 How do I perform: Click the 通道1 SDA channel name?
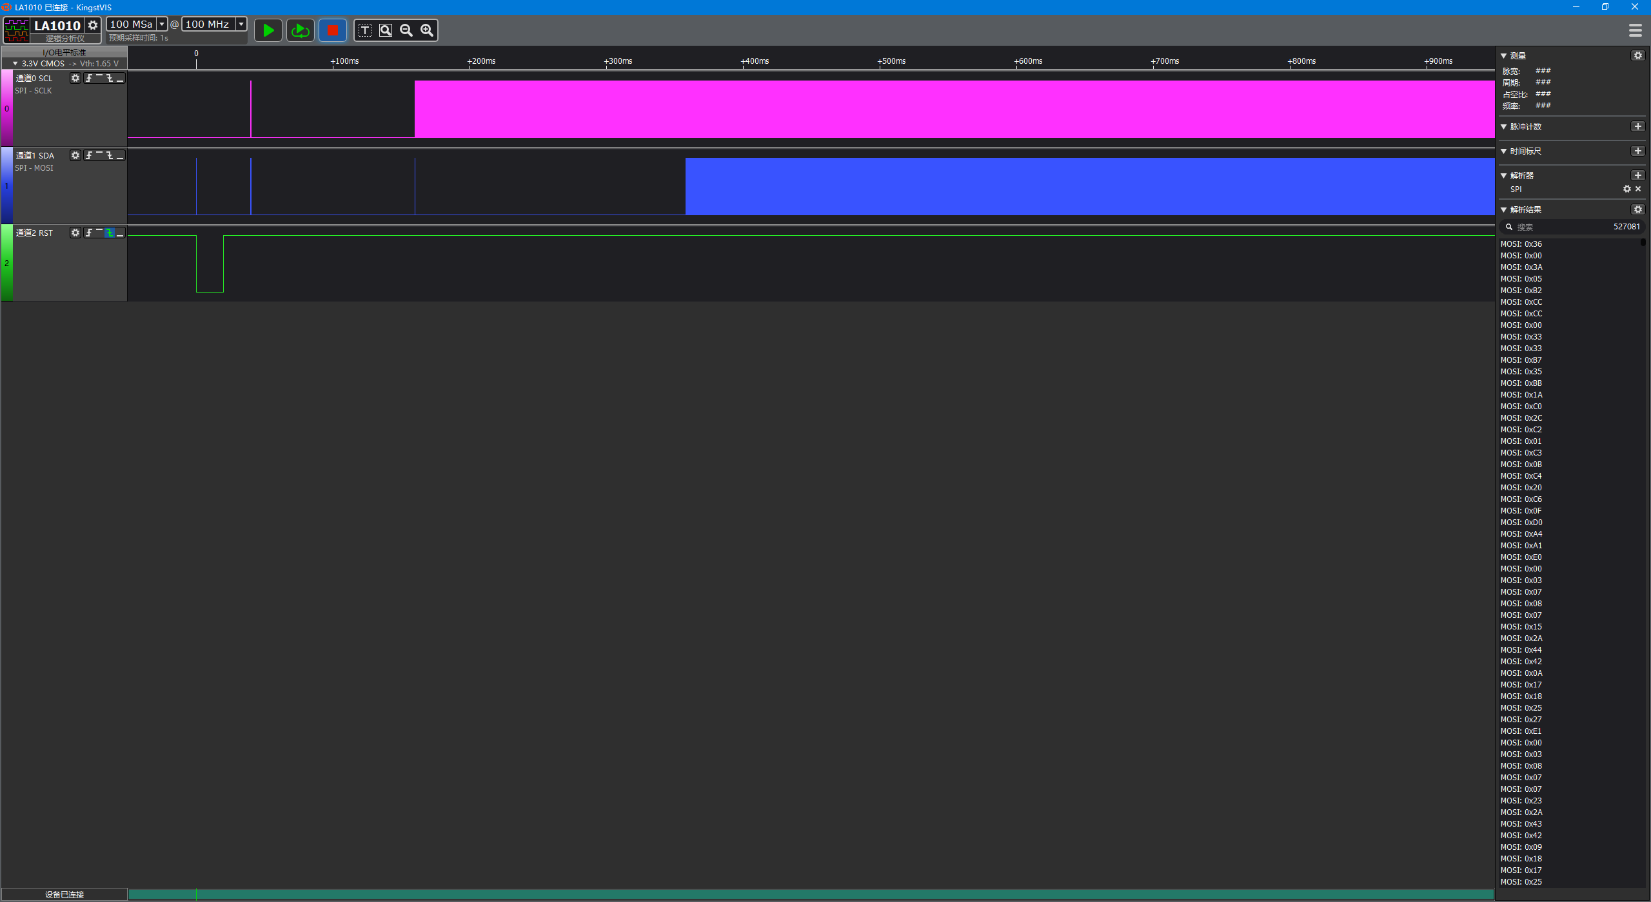click(x=35, y=155)
